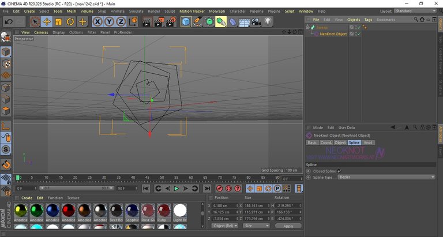
Task: Go to end of animation
Action: point(207,189)
